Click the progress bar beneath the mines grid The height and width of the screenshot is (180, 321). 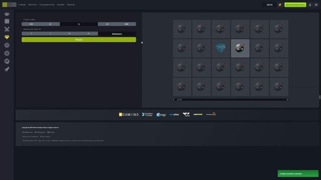click(231, 99)
